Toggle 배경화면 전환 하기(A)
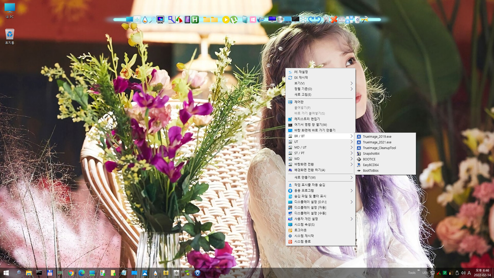 coord(320,170)
